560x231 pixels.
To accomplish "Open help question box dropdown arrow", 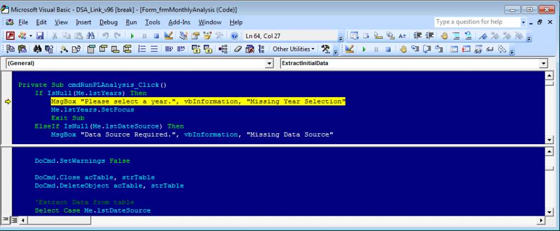I will click(x=523, y=22).
